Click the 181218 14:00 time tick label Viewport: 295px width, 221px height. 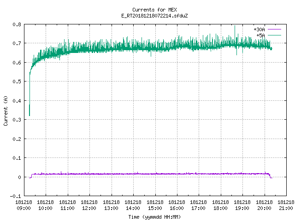click(x=133, y=205)
